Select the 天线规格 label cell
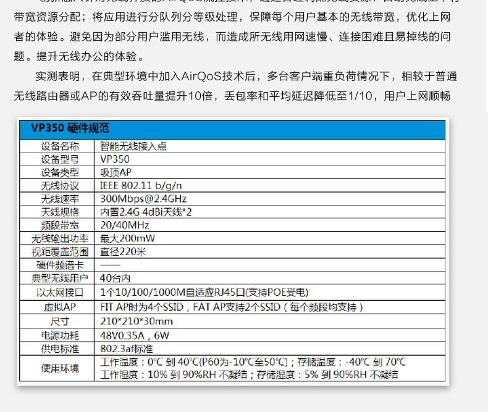 pos(57,212)
